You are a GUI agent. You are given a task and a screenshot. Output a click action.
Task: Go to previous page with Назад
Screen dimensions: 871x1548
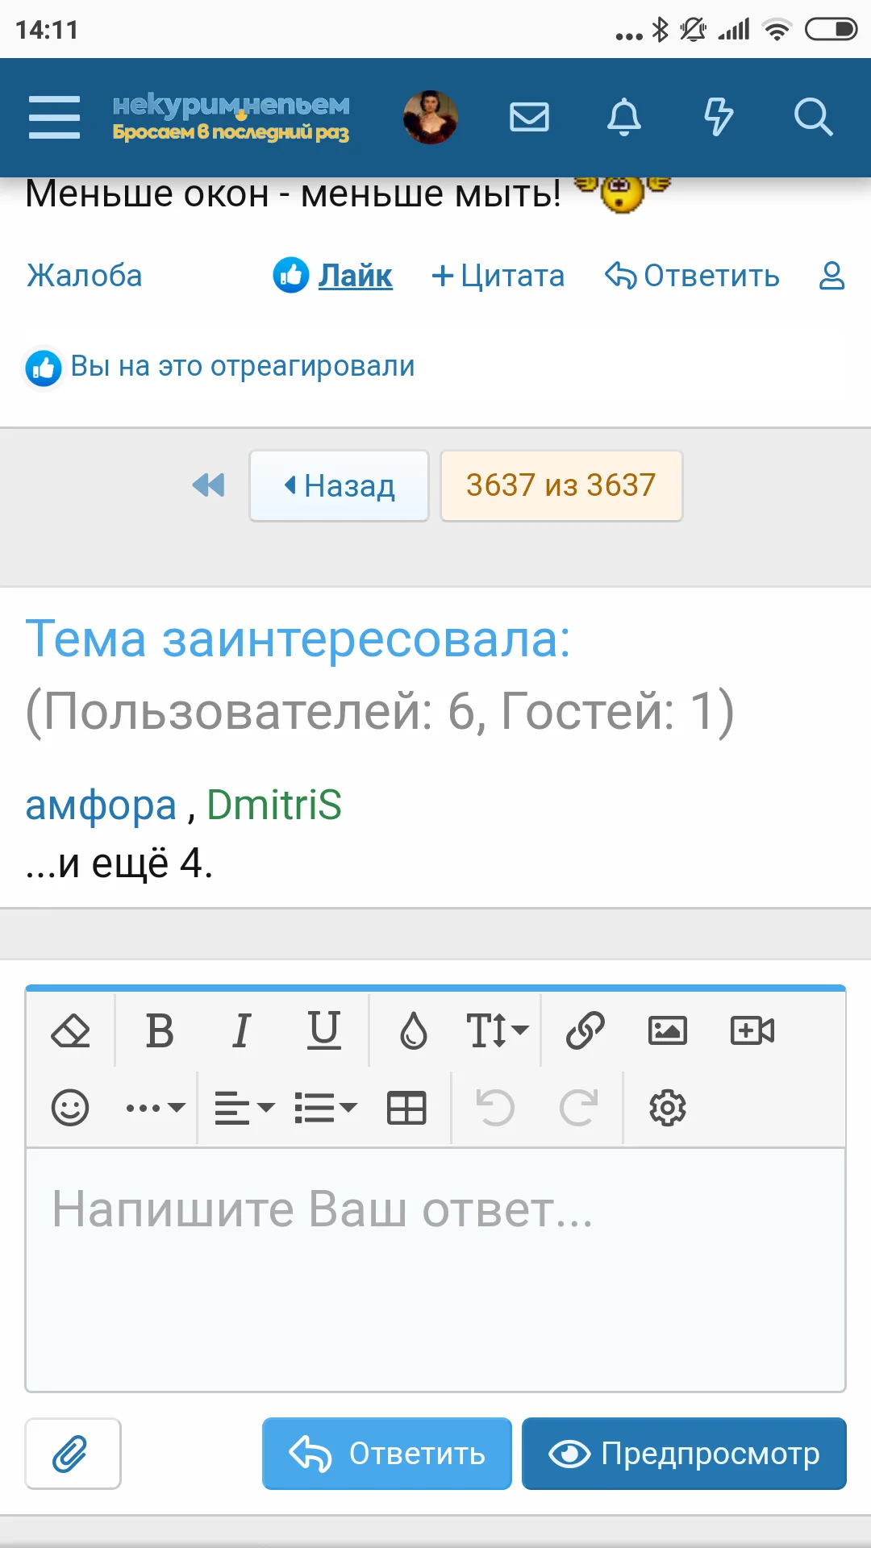tap(340, 486)
